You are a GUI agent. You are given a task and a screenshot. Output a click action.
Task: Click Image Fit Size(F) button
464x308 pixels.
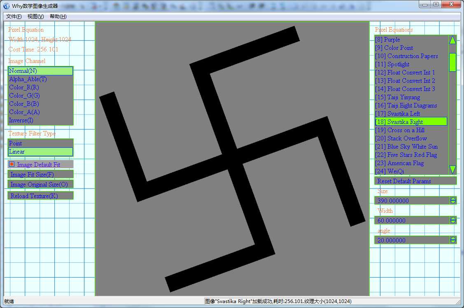pyautogui.click(x=40, y=175)
